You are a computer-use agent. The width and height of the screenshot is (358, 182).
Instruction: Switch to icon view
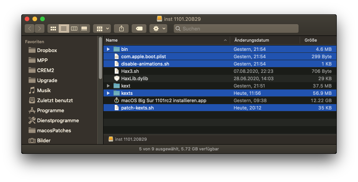(x=53, y=29)
